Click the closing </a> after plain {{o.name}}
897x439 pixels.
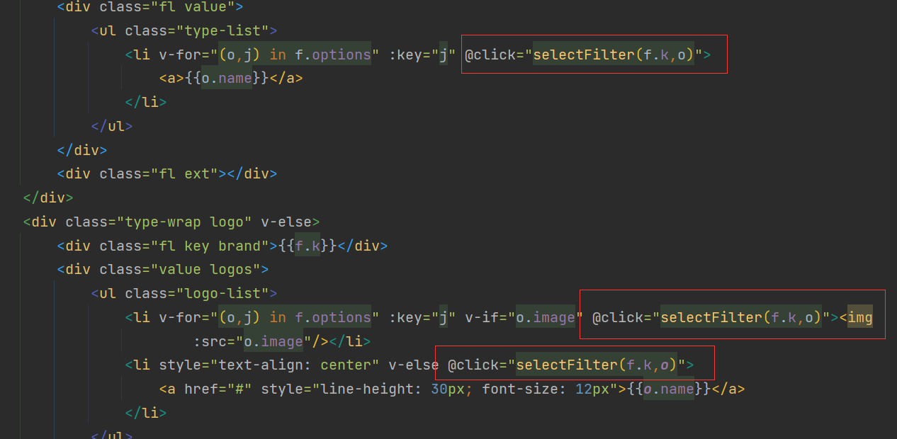click(286, 79)
